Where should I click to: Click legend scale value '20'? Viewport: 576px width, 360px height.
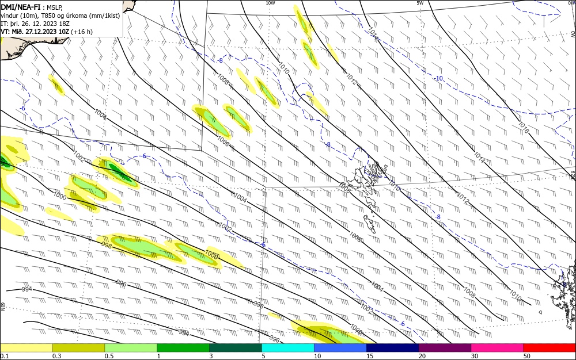coord(422,356)
